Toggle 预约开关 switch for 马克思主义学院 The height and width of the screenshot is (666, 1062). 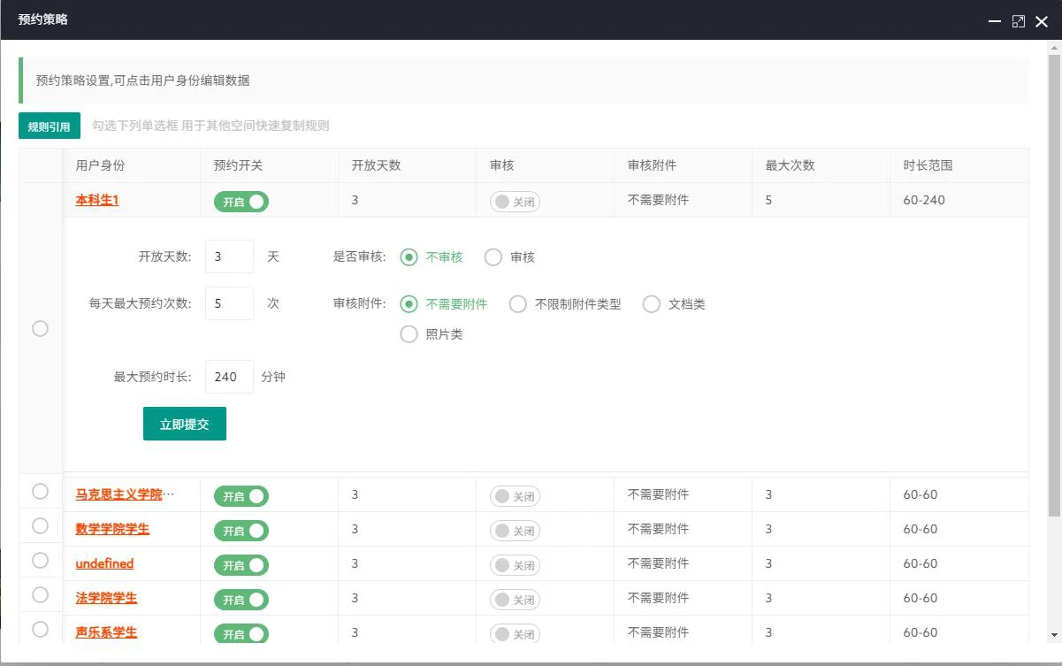point(241,496)
